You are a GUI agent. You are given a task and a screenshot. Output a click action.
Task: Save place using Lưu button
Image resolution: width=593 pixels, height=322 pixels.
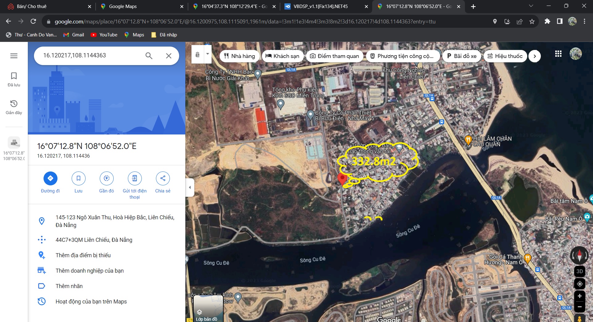[78, 182]
